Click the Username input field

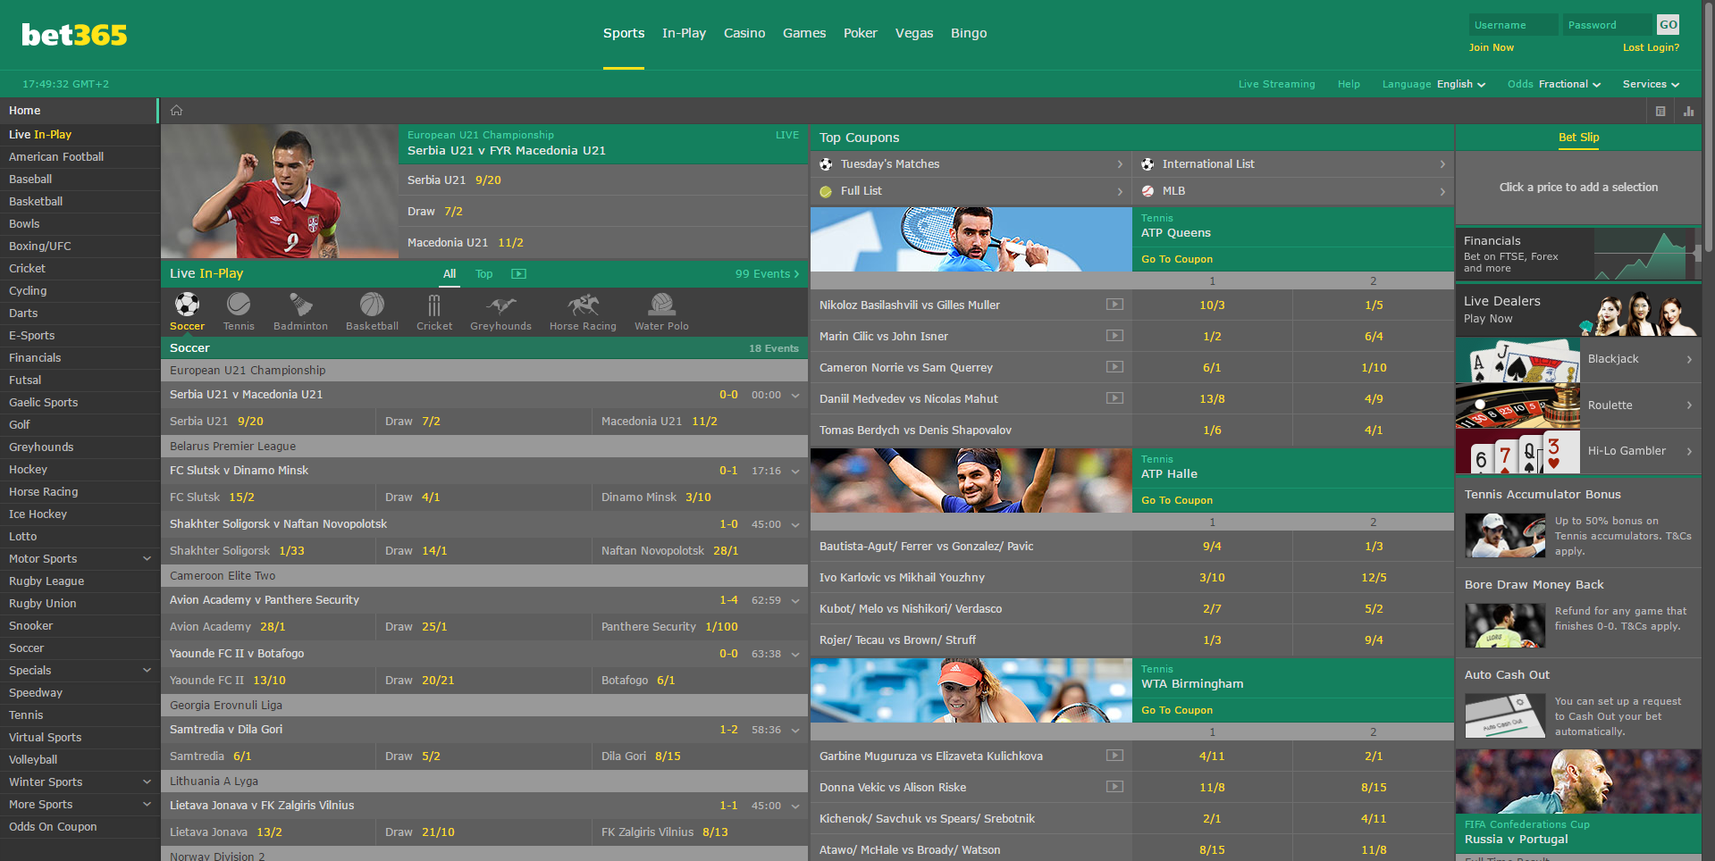(x=1513, y=25)
